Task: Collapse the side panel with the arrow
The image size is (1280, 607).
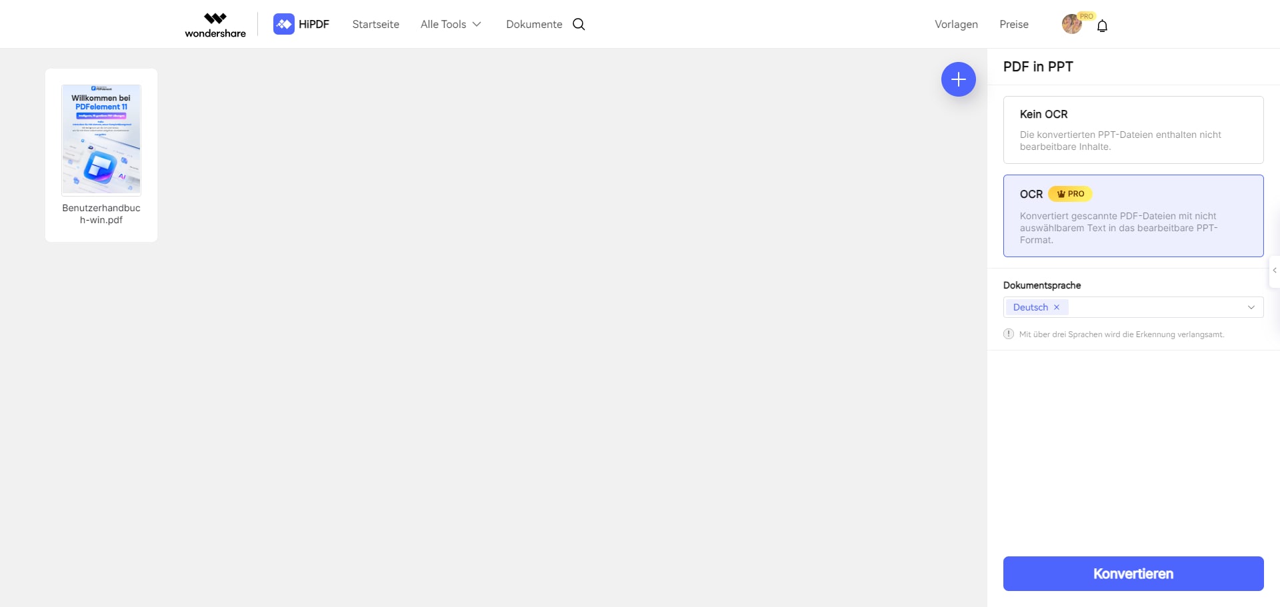Action: tap(1275, 271)
